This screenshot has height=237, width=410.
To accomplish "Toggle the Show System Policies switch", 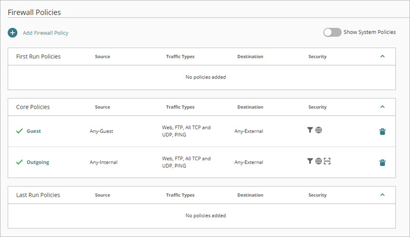I will pos(332,32).
